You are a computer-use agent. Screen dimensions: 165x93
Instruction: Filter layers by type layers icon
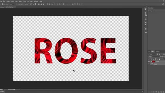[162, 54]
